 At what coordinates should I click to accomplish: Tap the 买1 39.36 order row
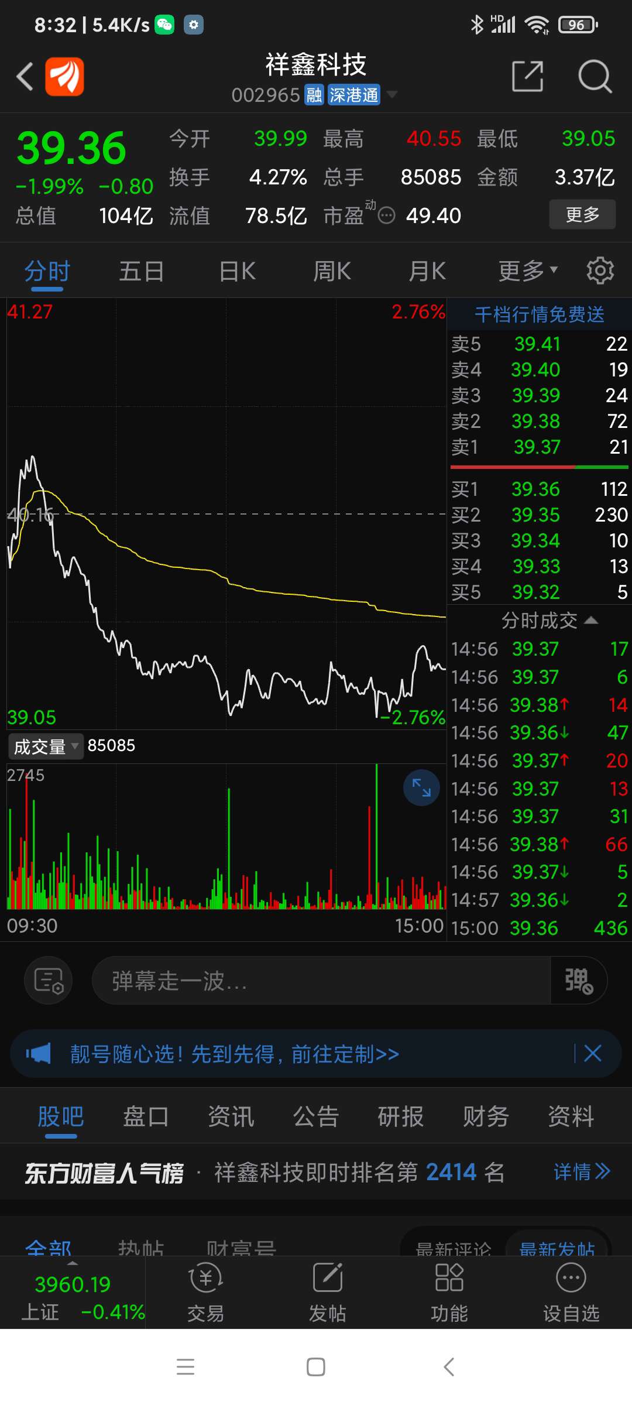tap(540, 489)
